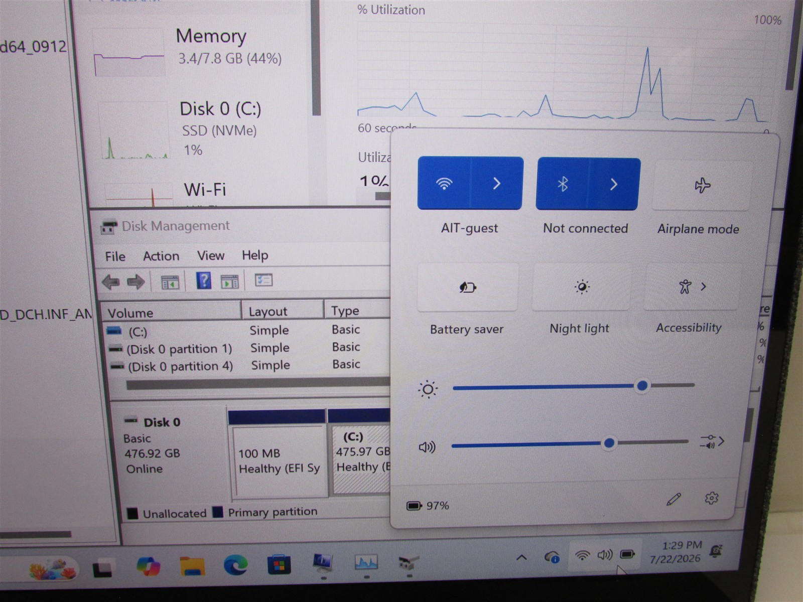803x602 pixels.
Task: Open the Wi-Fi network list chevron
Action: [x=497, y=183]
